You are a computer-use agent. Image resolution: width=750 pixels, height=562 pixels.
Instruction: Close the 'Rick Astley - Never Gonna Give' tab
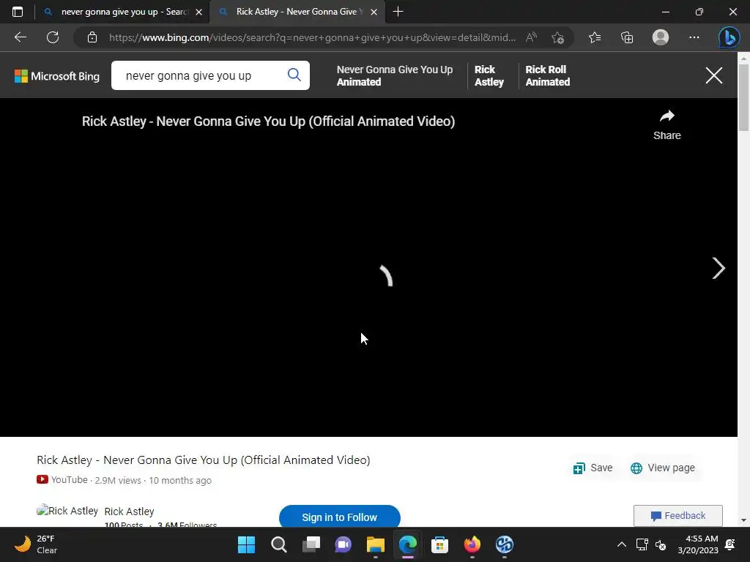tap(374, 12)
